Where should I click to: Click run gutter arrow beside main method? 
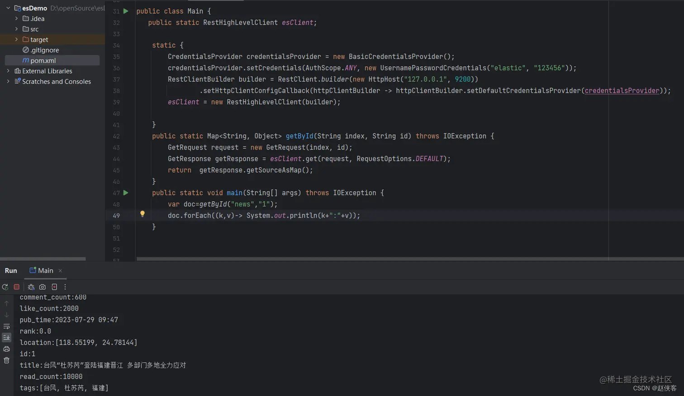(126, 193)
